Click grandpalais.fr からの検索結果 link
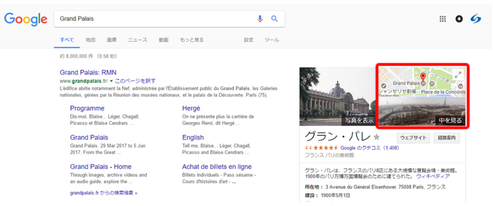The image size is (493, 206). 104,193
